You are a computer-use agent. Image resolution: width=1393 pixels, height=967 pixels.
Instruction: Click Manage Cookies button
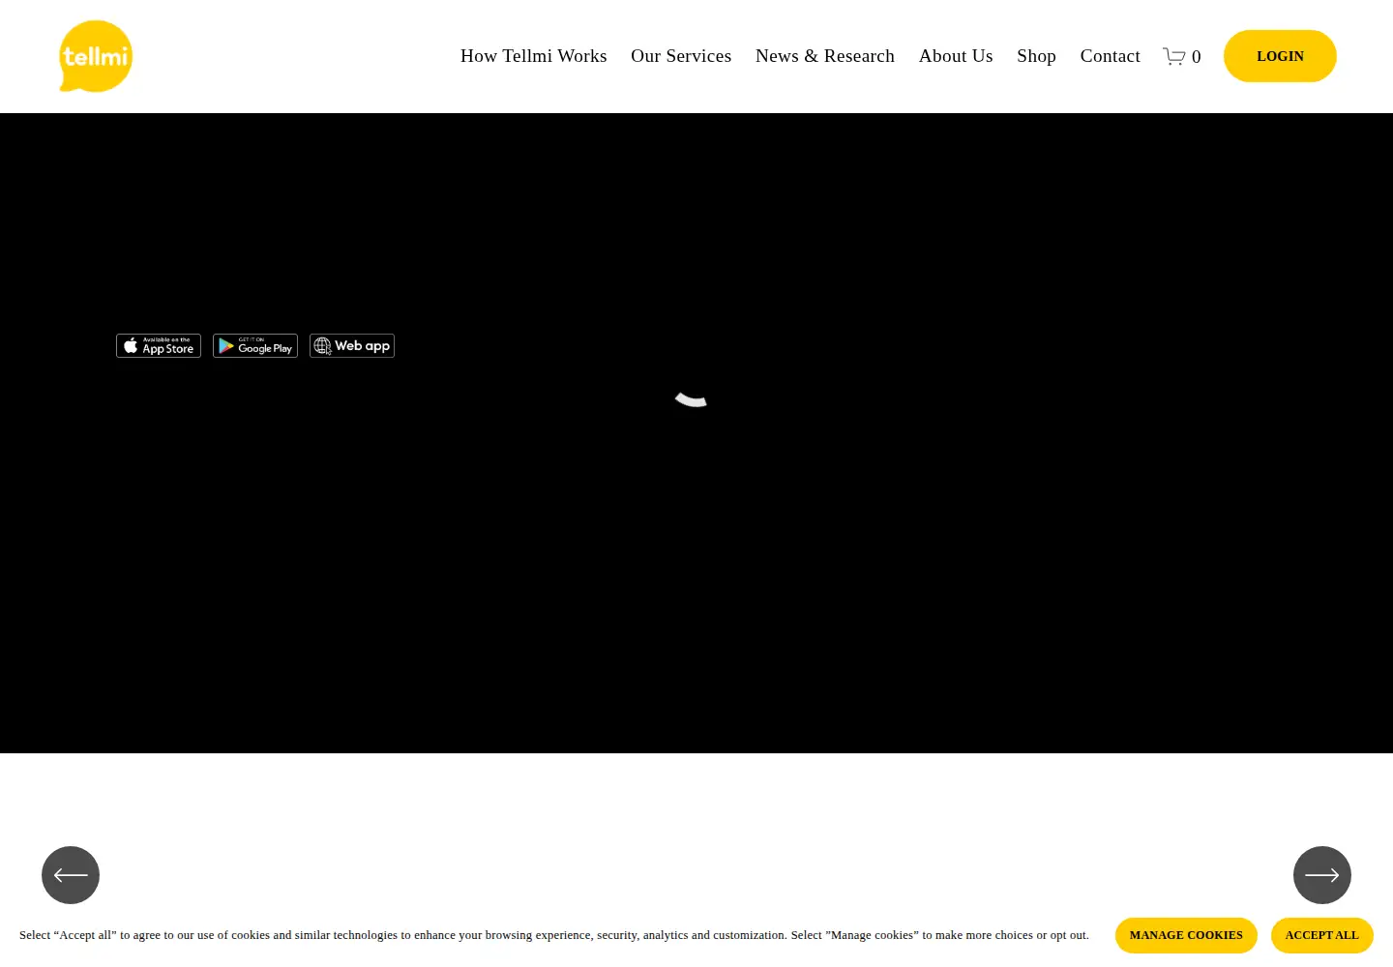pos(1186,935)
